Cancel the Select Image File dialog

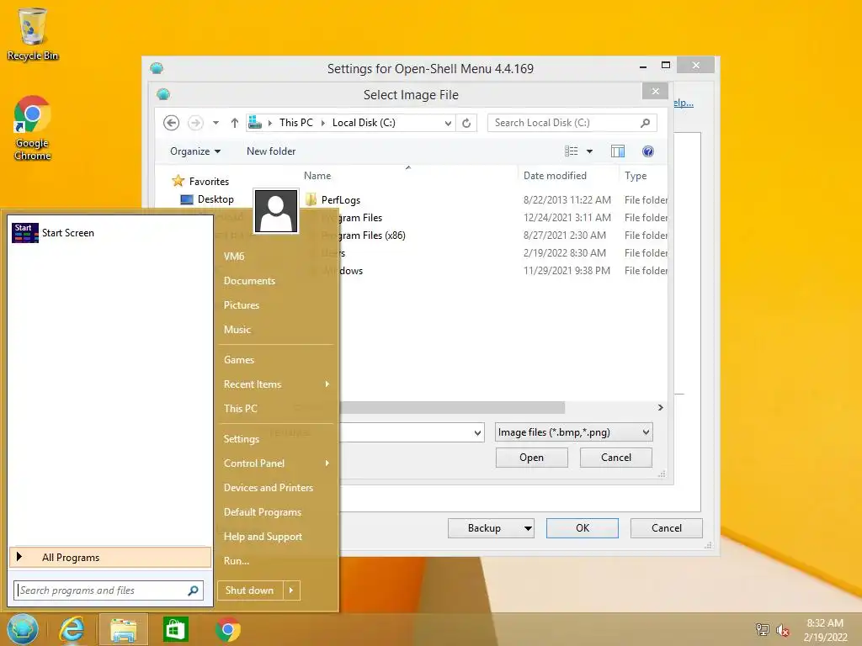tap(615, 458)
